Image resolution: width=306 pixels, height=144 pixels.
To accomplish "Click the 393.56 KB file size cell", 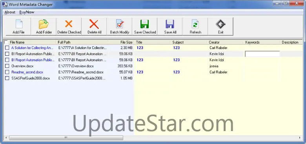I will [x=125, y=66].
